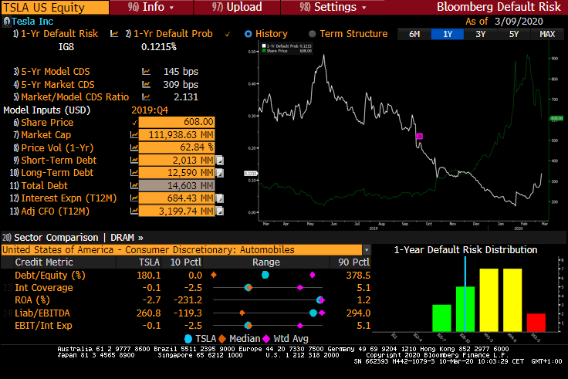The height and width of the screenshot is (379, 568).
Task: Open 1-Yr Default Risk link
Action: [x=56, y=34]
